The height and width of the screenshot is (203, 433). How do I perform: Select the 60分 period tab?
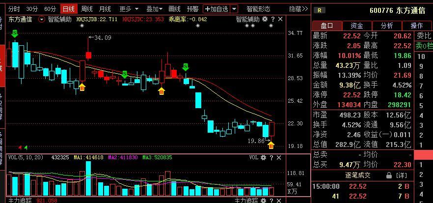(x=50, y=9)
